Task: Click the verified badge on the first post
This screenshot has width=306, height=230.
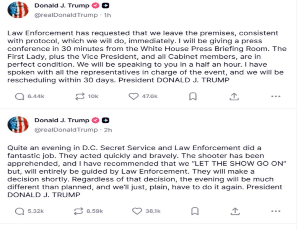Action: (x=96, y=6)
